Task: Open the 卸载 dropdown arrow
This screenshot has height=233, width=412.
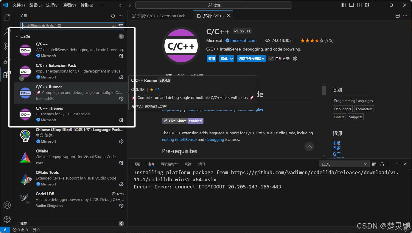Action: point(232,59)
